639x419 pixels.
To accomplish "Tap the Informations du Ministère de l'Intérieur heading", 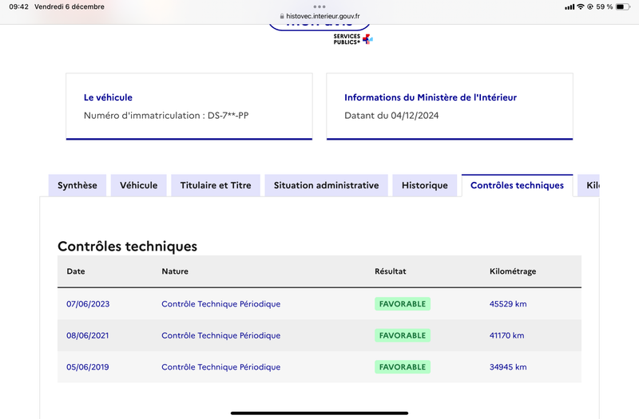I will (x=431, y=97).
